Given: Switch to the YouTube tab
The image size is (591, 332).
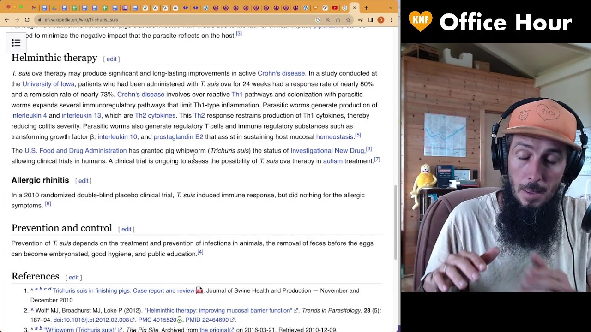Looking at the screenshot, I should click(335, 8).
